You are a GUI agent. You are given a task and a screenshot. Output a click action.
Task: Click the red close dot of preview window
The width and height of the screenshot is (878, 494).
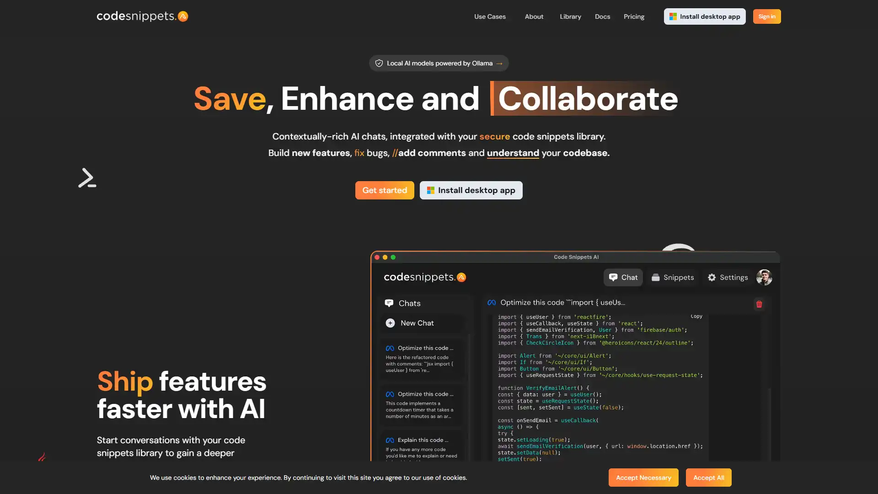click(x=377, y=257)
